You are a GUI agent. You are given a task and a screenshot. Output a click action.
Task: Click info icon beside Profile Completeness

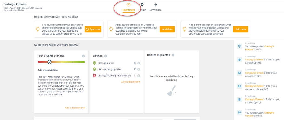pyautogui.click(x=84, y=56)
